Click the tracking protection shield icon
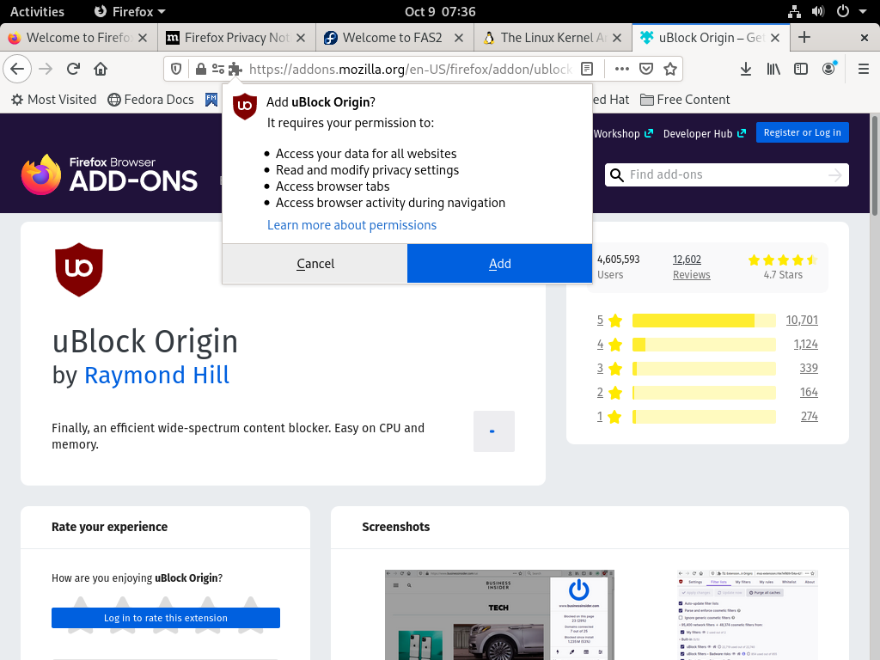The width and height of the screenshot is (880, 660). [176, 69]
